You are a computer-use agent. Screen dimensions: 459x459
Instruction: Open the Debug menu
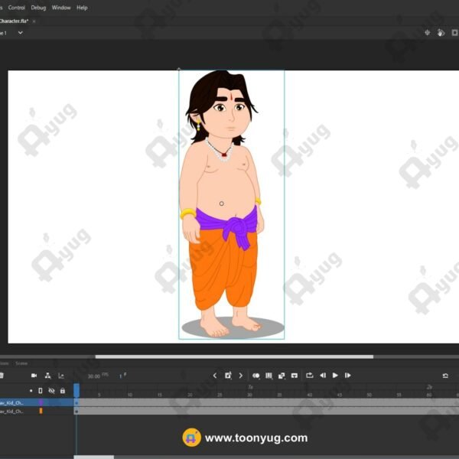[x=38, y=8]
